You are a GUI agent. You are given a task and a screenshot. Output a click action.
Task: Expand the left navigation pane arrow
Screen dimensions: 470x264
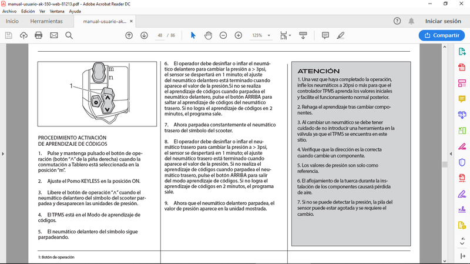point(3,154)
